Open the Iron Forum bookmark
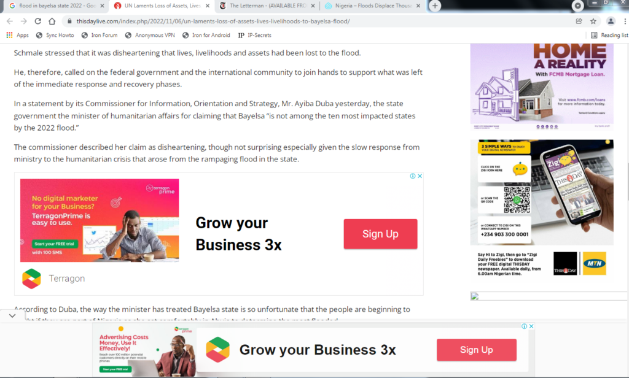 tap(100, 35)
